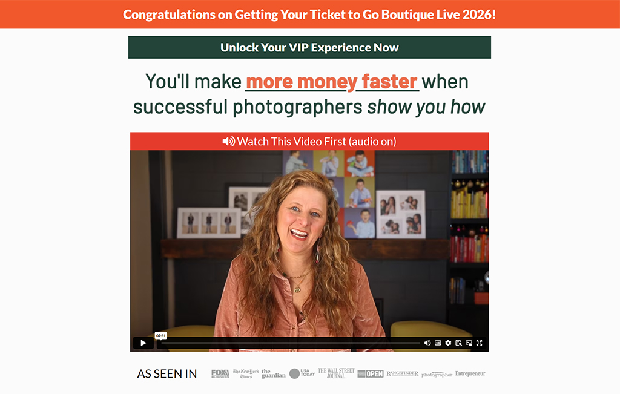Click the Rangefinder logo
Image resolution: width=620 pixels, height=394 pixels.
[x=402, y=373]
